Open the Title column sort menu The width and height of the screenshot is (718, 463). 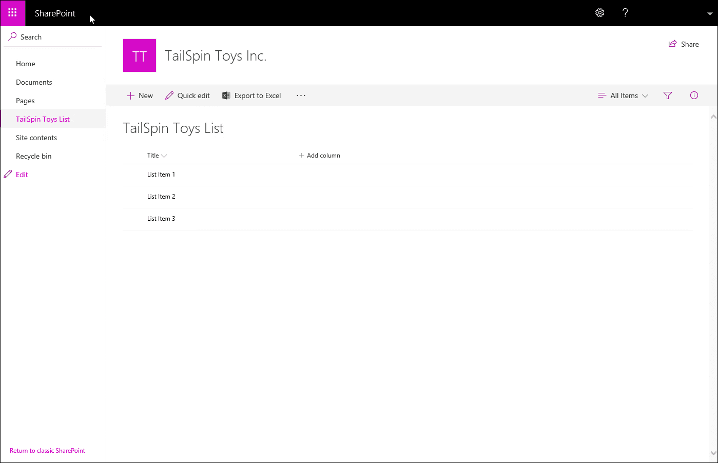[x=157, y=155]
